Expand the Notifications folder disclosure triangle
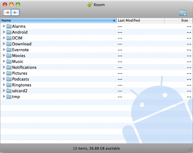Viewport: 193px width, 153px height. pos(4,67)
